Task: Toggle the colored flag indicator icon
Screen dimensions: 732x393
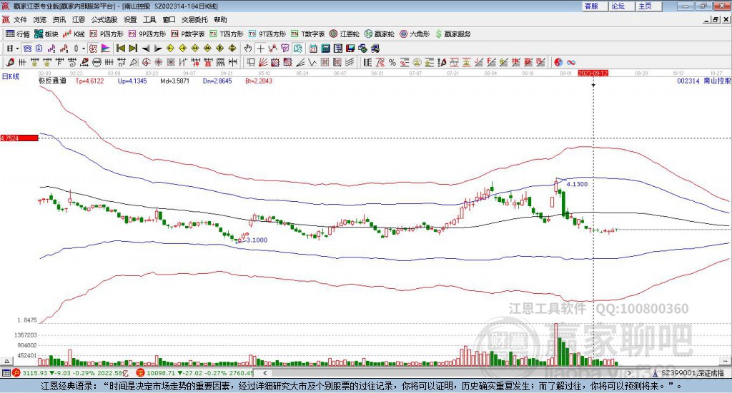Action: [106, 49]
